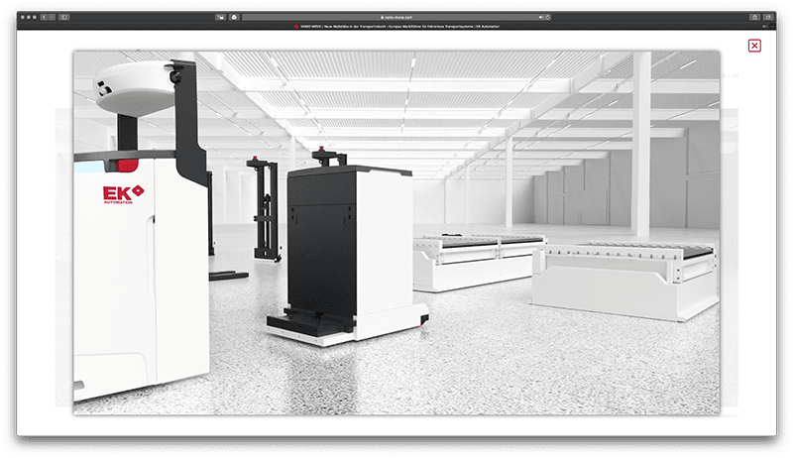Click the extension icon left of the address bar
This screenshot has height=458, width=793.
[x=220, y=17]
